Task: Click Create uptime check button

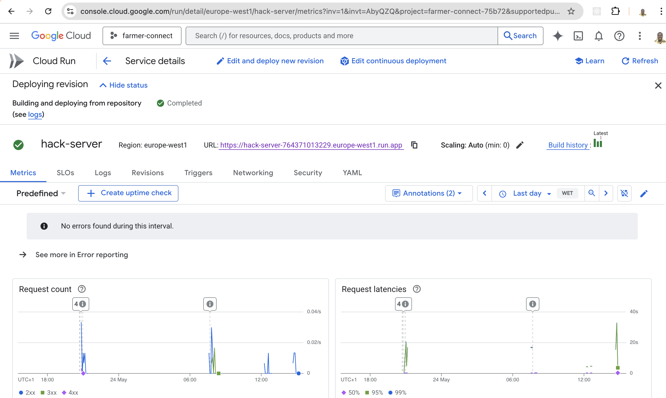Action: [x=128, y=193]
